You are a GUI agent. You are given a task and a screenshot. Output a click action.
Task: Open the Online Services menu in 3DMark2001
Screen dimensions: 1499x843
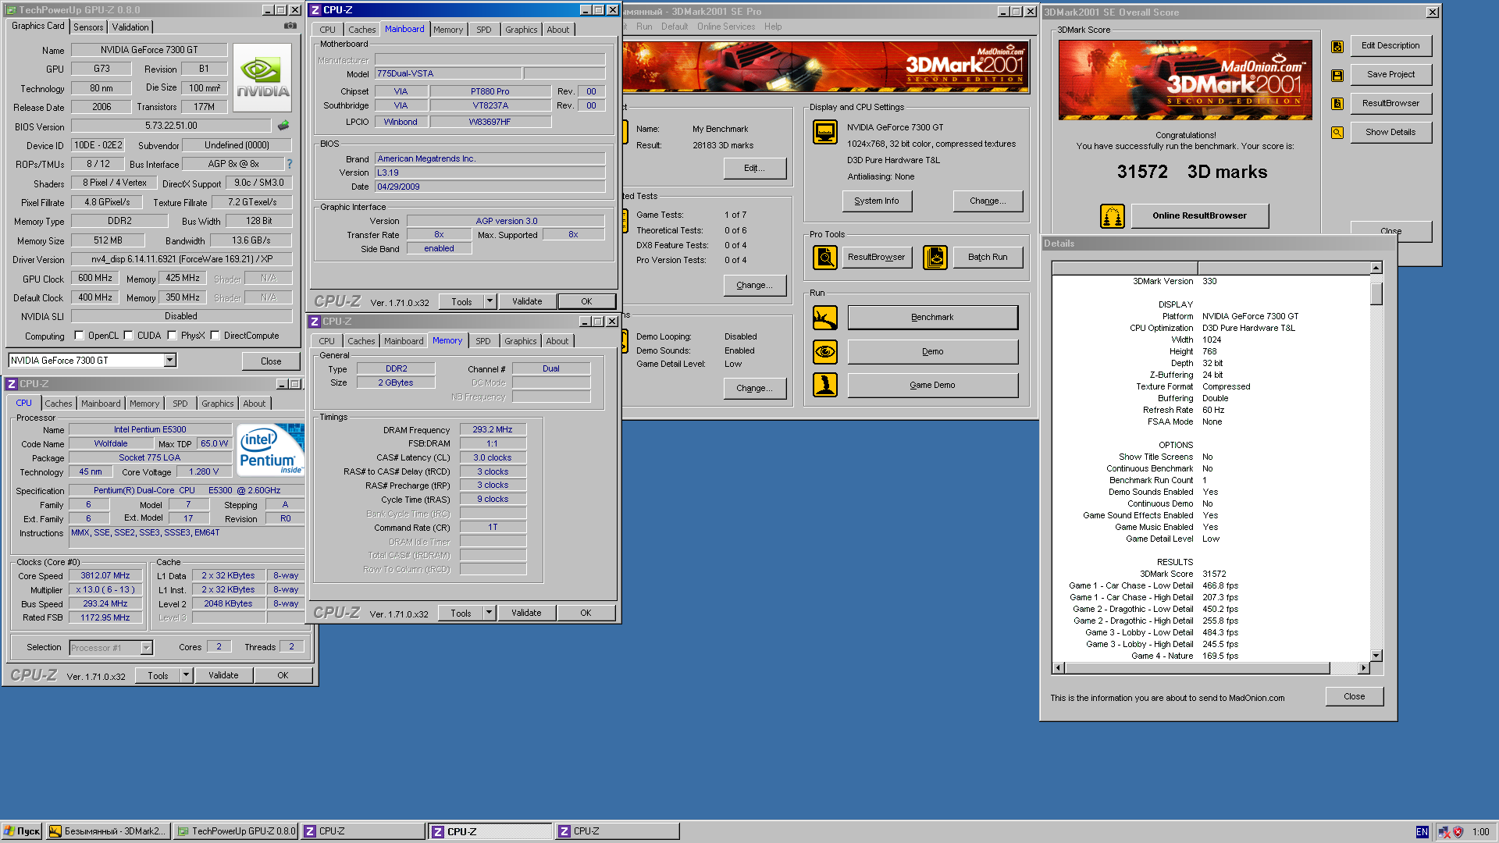click(x=726, y=27)
